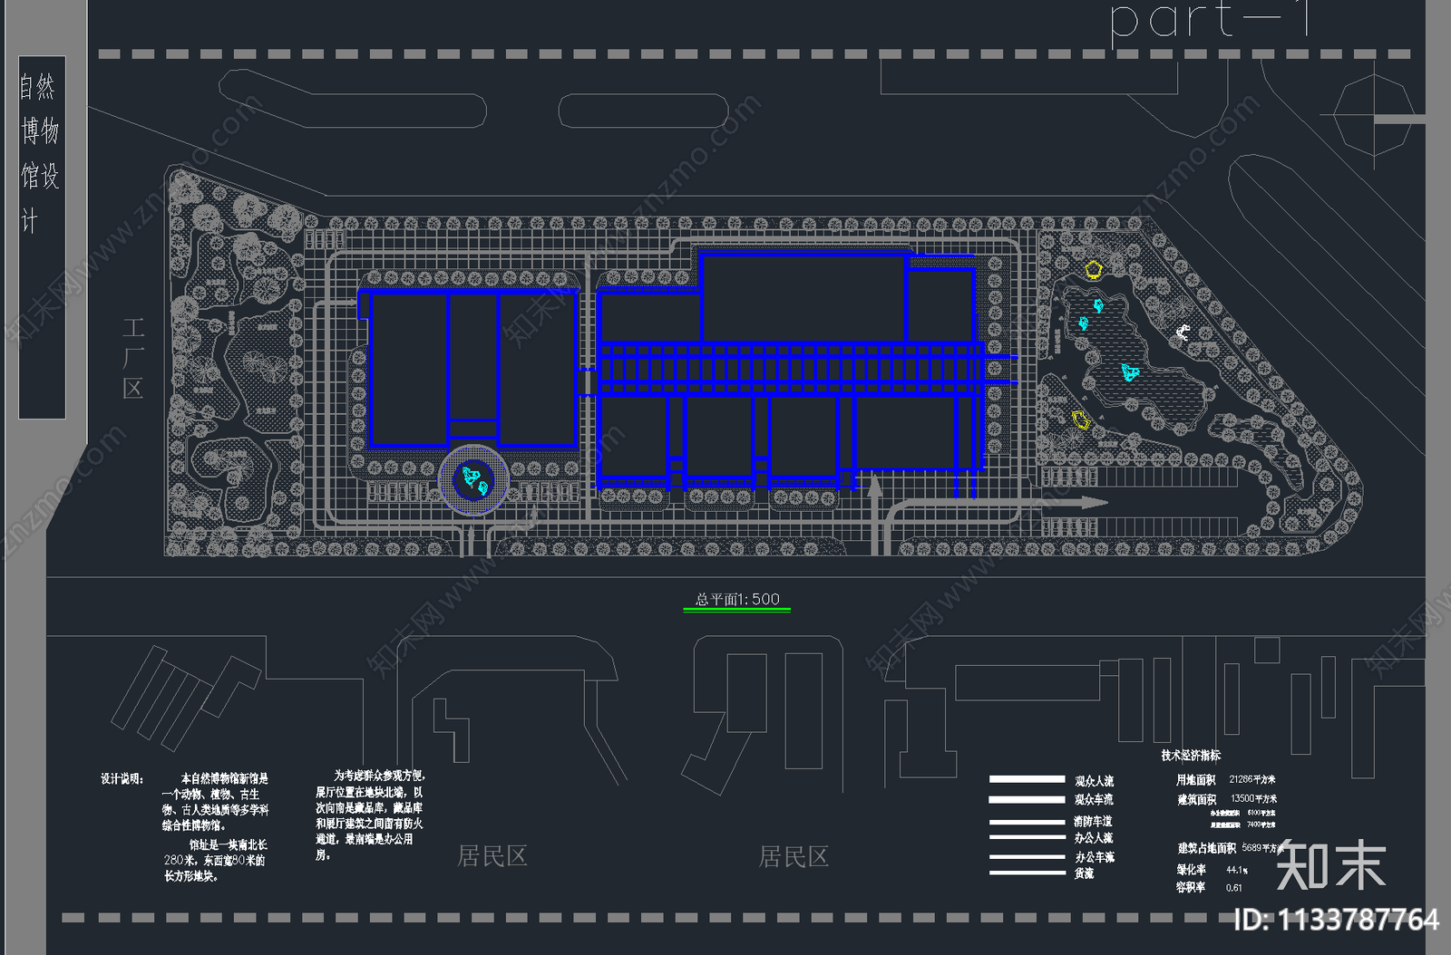Click the '13500平方米' floor area value
Screen dimensions: 1451x955
click(1254, 799)
